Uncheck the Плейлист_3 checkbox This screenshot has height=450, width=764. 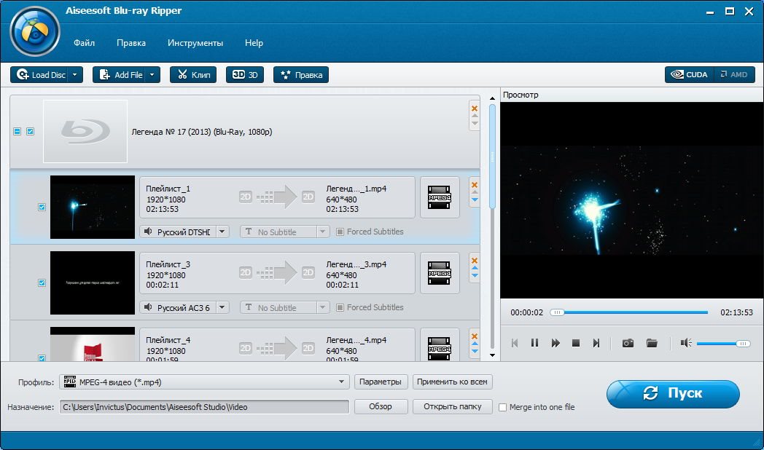(x=42, y=283)
